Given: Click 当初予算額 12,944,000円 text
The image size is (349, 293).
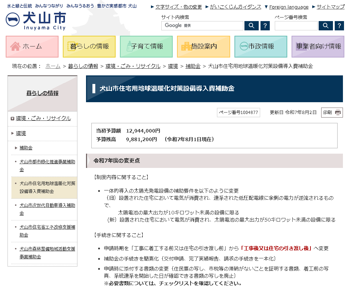Looking at the screenshot, I should (x=128, y=131).
